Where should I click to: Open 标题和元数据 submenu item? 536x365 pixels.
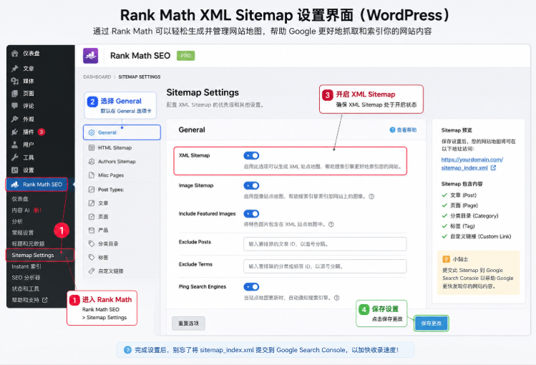click(28, 243)
